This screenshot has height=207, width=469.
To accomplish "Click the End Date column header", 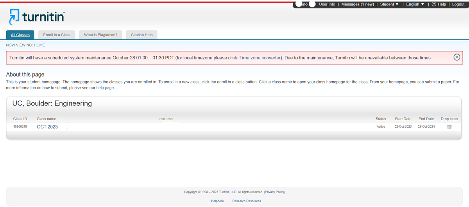I will click(426, 119).
